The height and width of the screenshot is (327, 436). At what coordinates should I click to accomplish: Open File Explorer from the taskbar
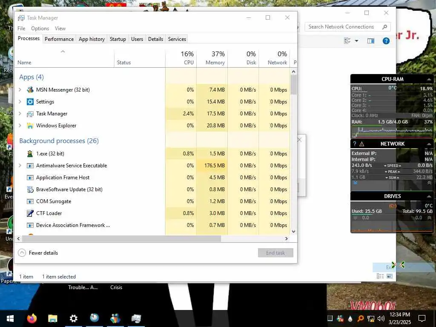pos(52,318)
